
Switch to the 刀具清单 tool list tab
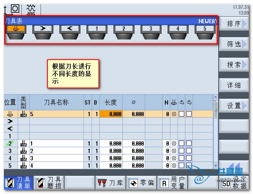(x=18, y=183)
